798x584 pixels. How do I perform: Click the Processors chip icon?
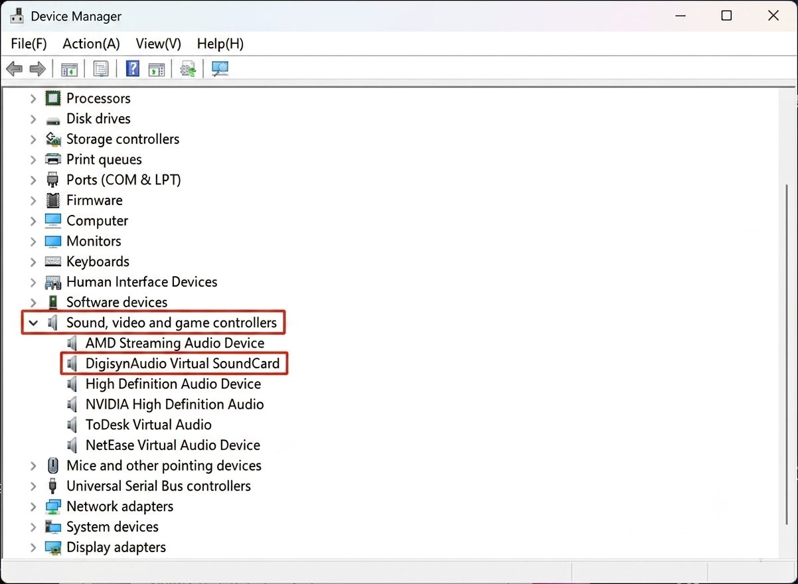[x=52, y=98]
